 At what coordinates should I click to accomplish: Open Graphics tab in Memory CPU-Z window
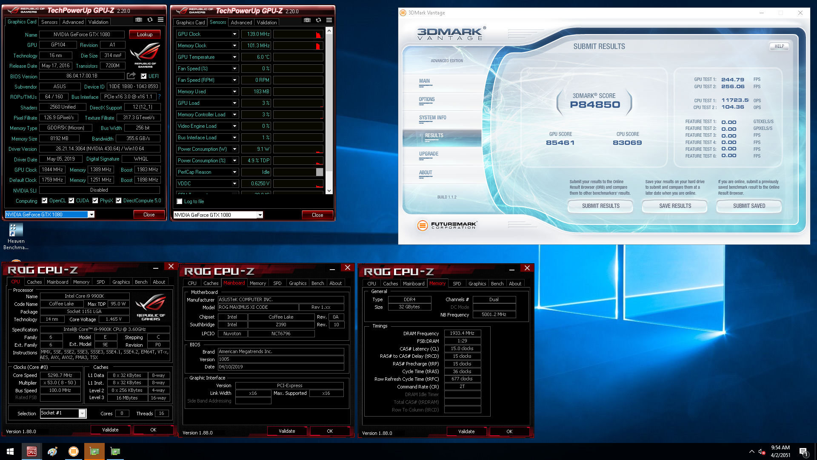click(x=477, y=284)
